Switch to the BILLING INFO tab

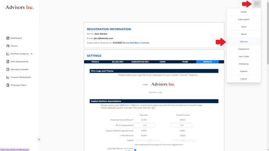point(118,62)
